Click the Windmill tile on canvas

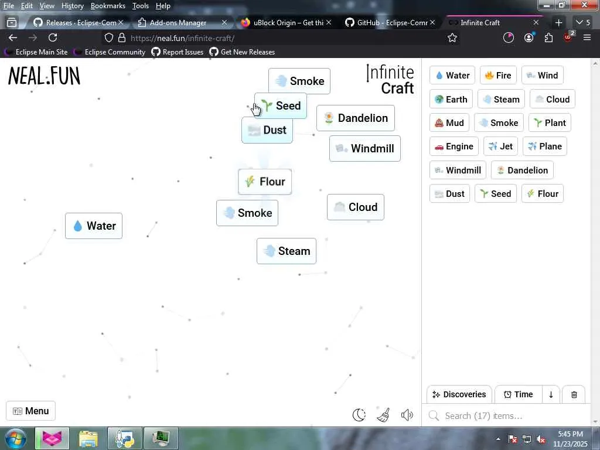(x=365, y=148)
